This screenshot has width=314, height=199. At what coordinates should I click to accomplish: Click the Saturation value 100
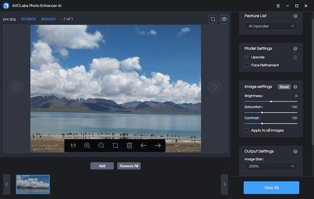coord(294,107)
